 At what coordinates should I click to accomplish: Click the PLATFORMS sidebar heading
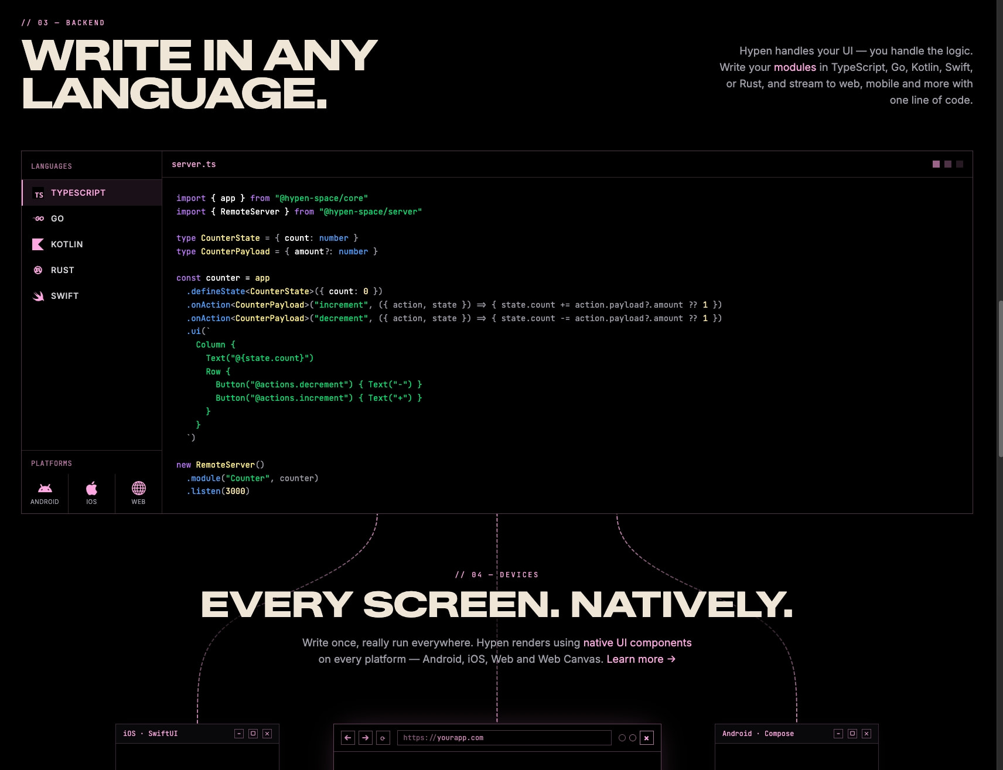52,464
